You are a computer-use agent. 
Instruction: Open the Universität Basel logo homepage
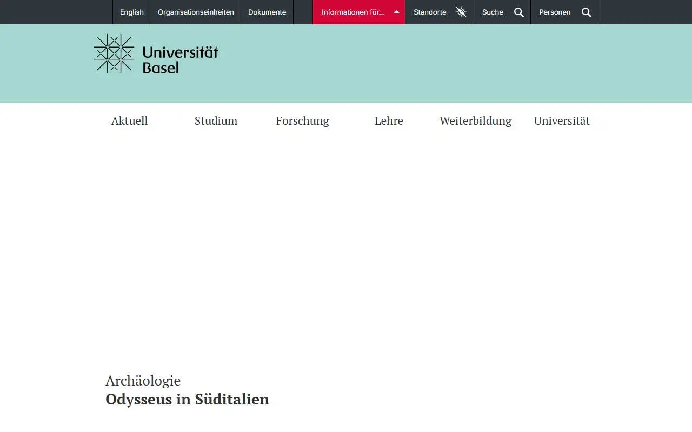pos(156,54)
